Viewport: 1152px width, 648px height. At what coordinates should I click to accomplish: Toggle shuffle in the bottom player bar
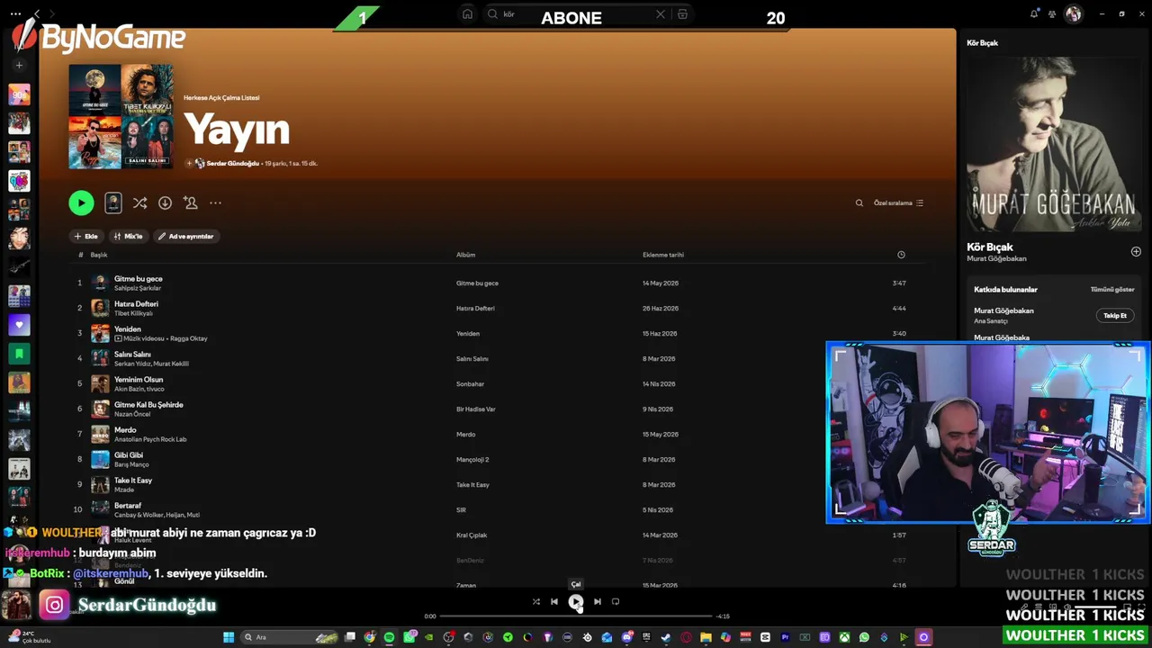point(536,602)
